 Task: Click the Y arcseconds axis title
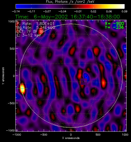pyautogui.click(x=3, y=76)
